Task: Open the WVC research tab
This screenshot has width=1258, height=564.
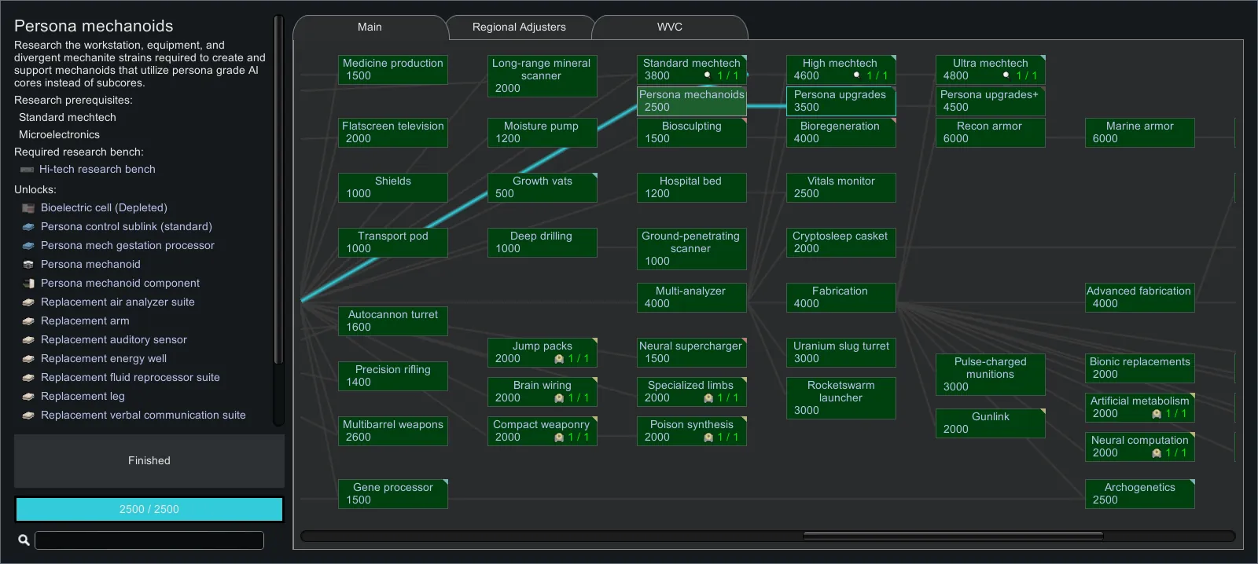Action: [669, 27]
